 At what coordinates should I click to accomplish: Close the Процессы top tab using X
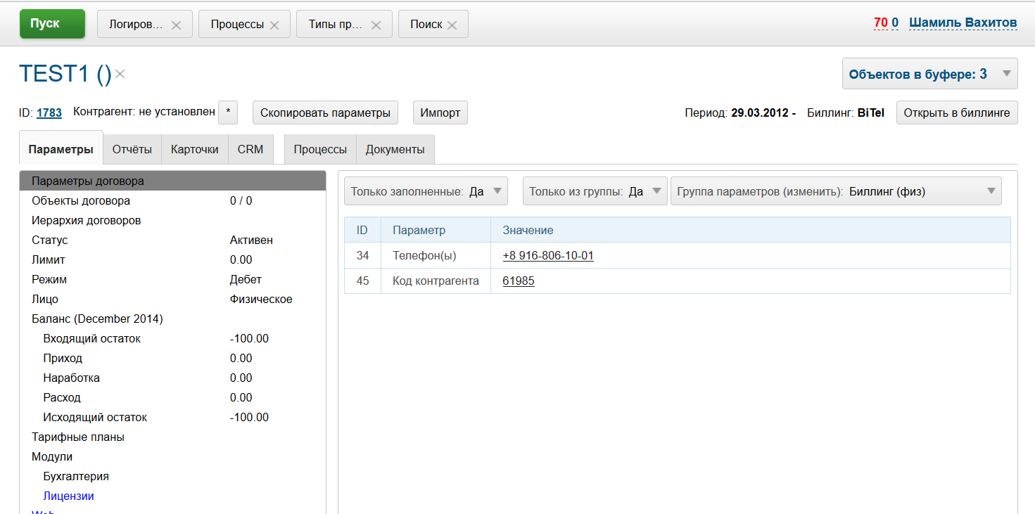click(274, 25)
